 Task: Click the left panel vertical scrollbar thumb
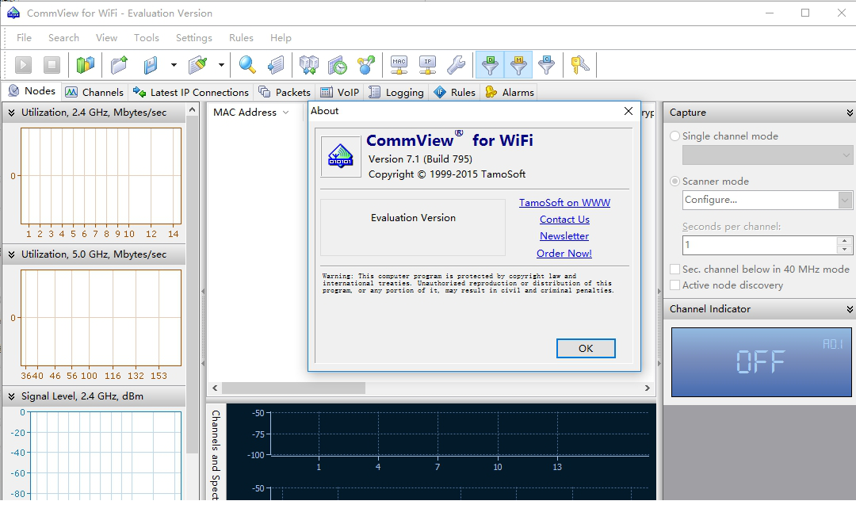pyautogui.click(x=192, y=285)
